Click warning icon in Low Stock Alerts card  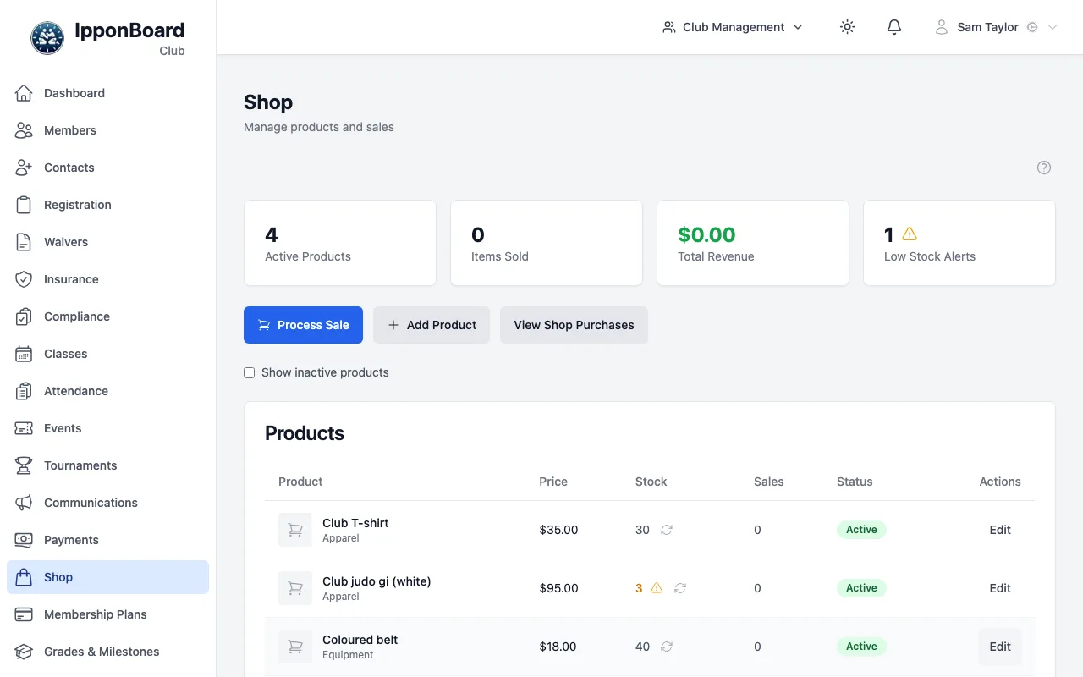[x=910, y=234]
